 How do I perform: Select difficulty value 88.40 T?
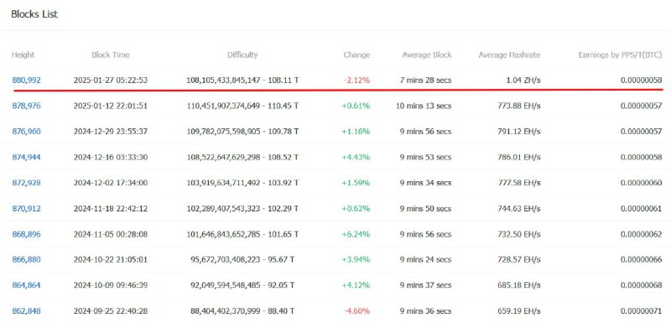click(x=281, y=311)
